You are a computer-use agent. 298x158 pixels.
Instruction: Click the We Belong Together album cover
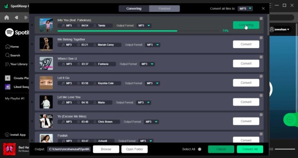tap(46, 44)
